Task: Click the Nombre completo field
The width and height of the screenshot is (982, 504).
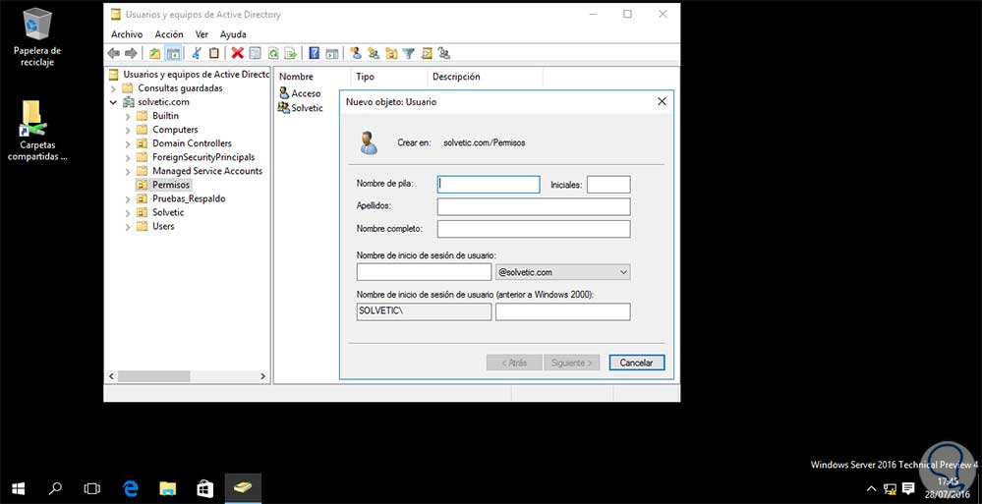Action: 534,229
